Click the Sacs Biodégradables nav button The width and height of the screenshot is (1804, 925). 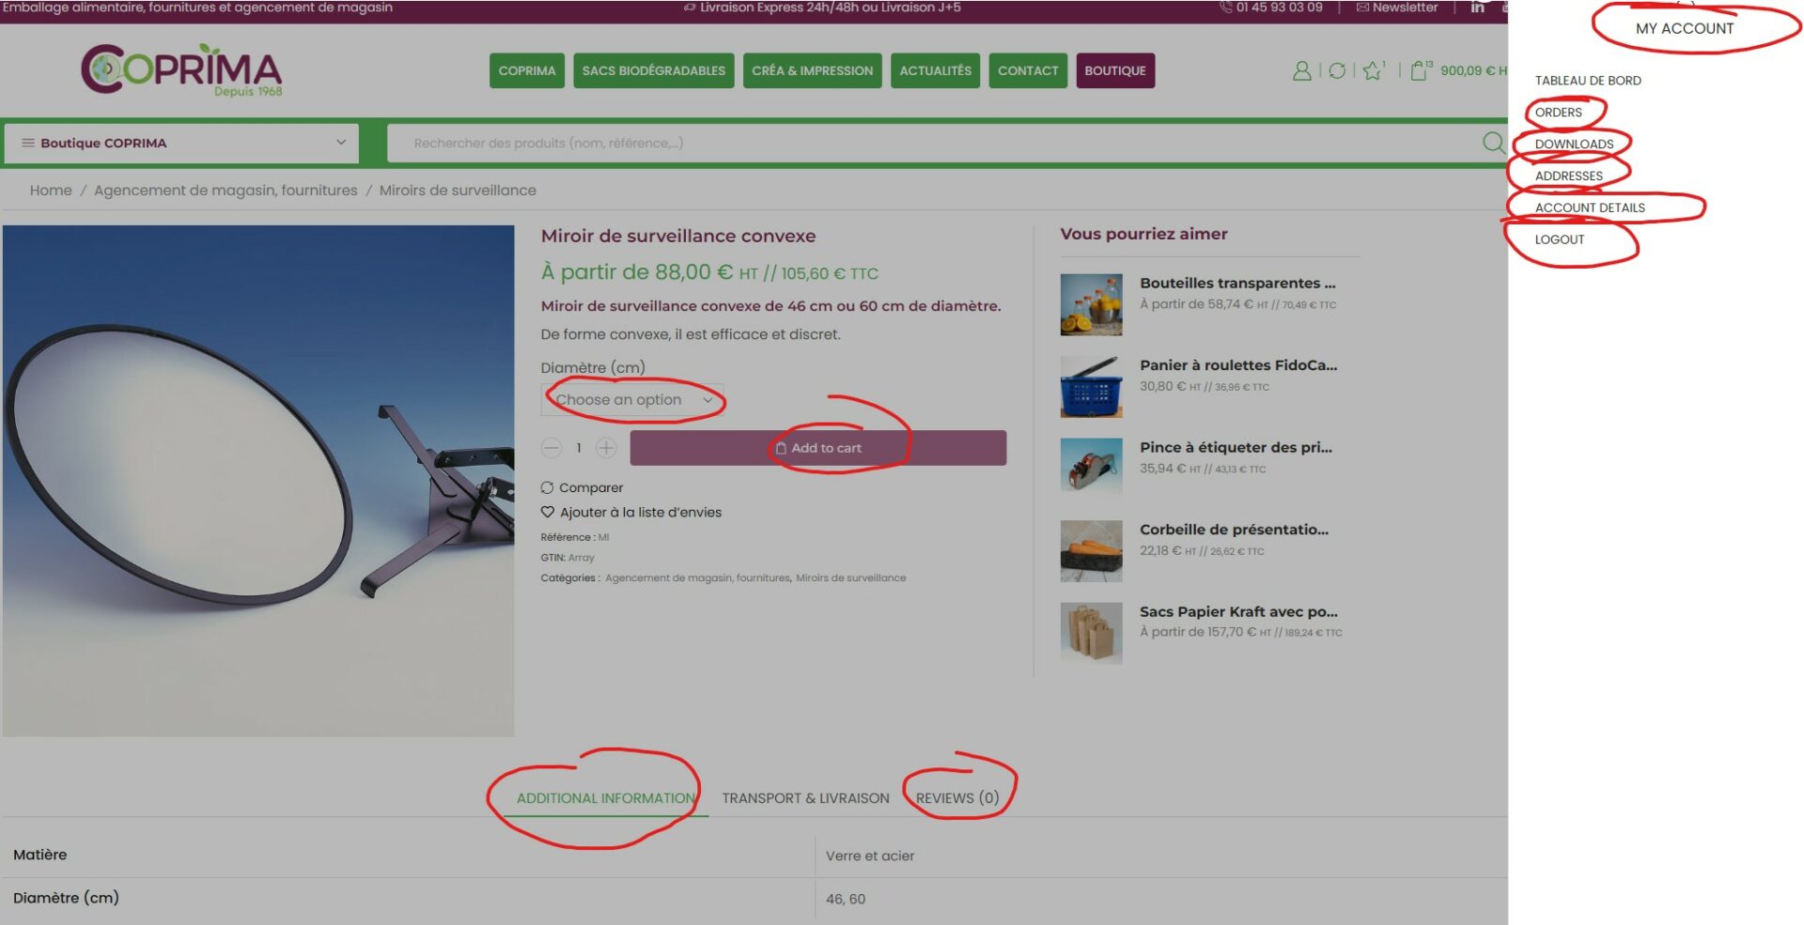653,71
